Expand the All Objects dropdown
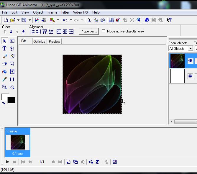 191,49
